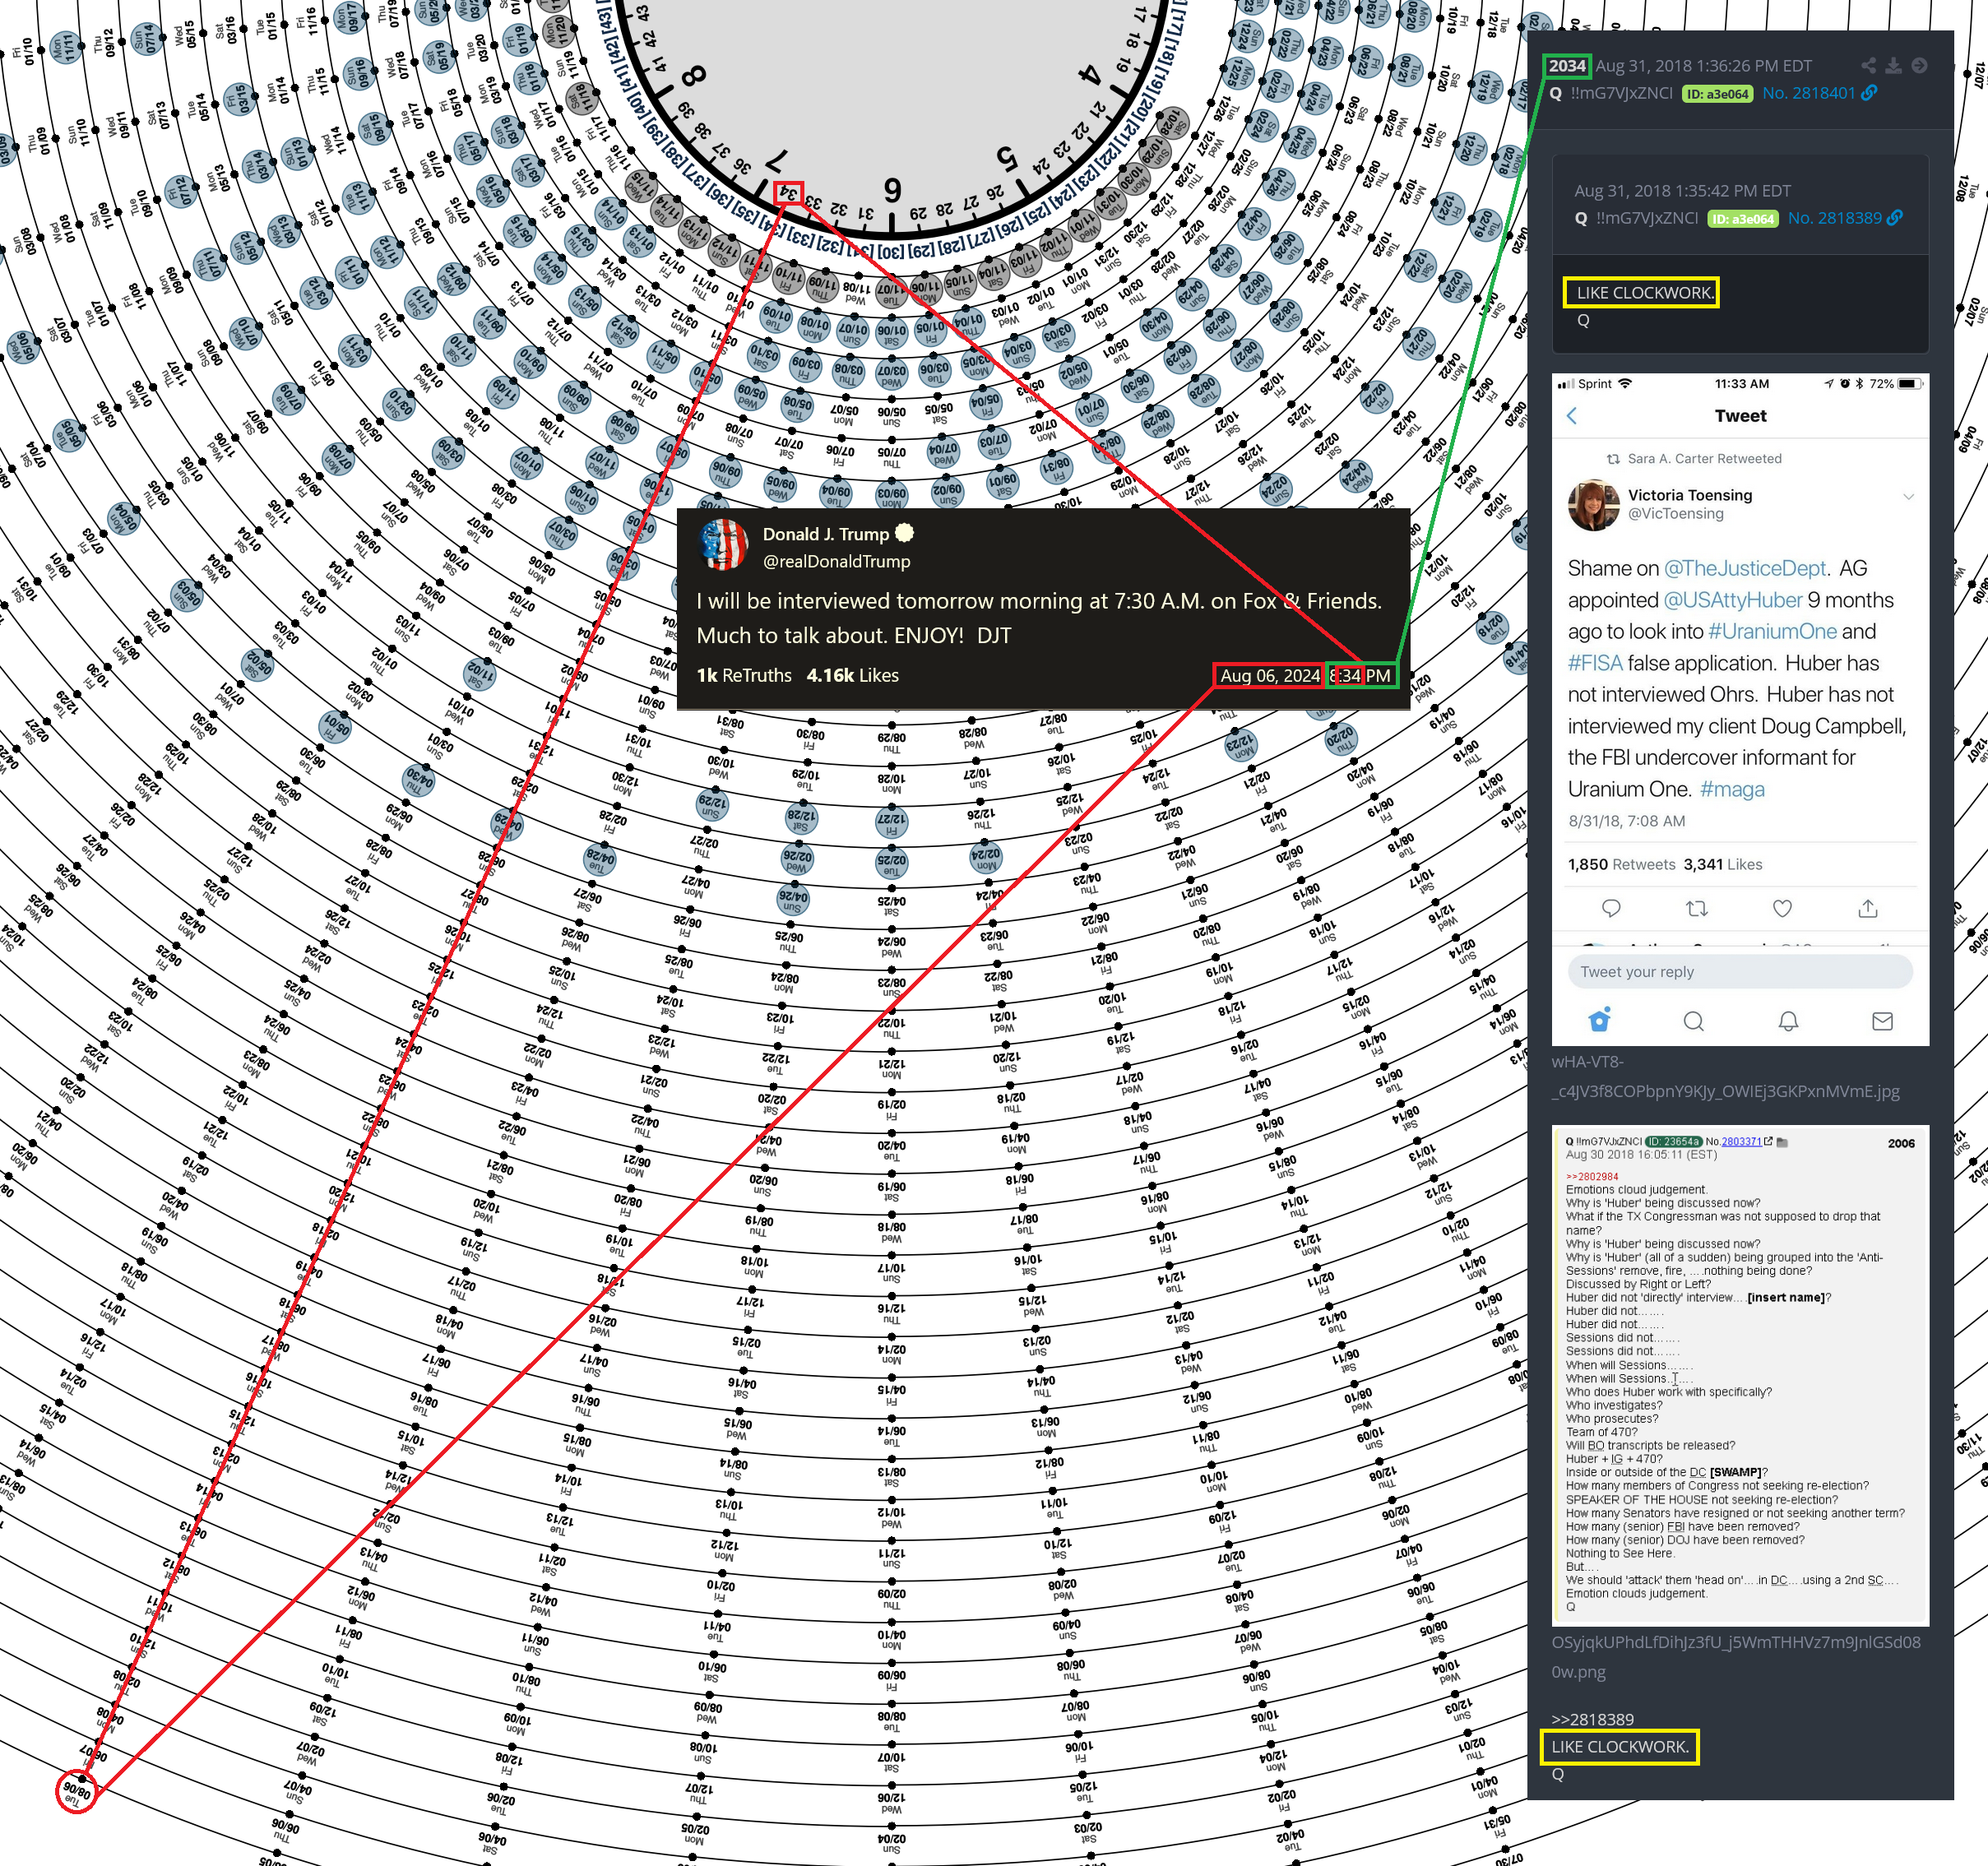
Task: Open post number 2803371 link
Action: [1741, 1141]
